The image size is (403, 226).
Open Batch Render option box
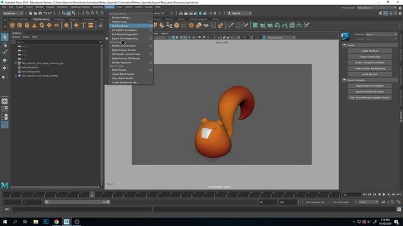pyautogui.click(x=150, y=70)
